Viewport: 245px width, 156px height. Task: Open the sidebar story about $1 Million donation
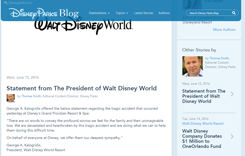coord(202,139)
